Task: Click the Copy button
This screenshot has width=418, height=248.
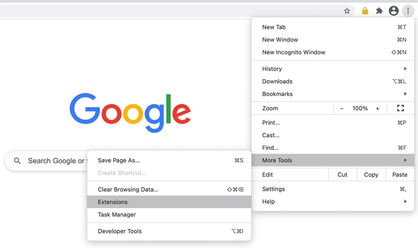Action: tap(371, 175)
